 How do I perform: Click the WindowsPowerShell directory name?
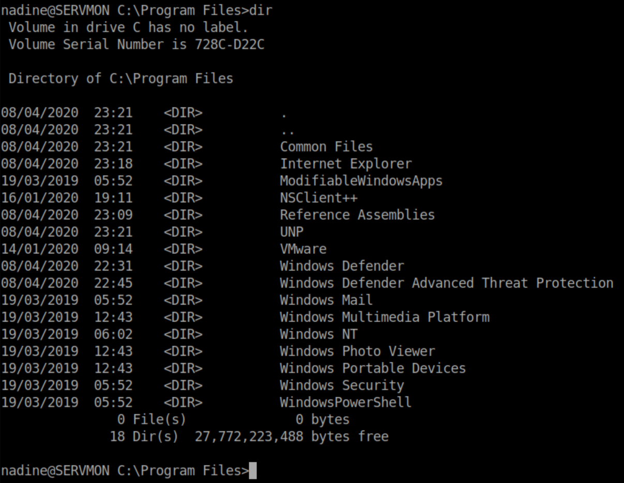346,402
